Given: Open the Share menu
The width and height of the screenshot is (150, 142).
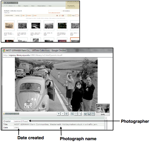Looking at the screenshot, I should click(x=33, y=5).
